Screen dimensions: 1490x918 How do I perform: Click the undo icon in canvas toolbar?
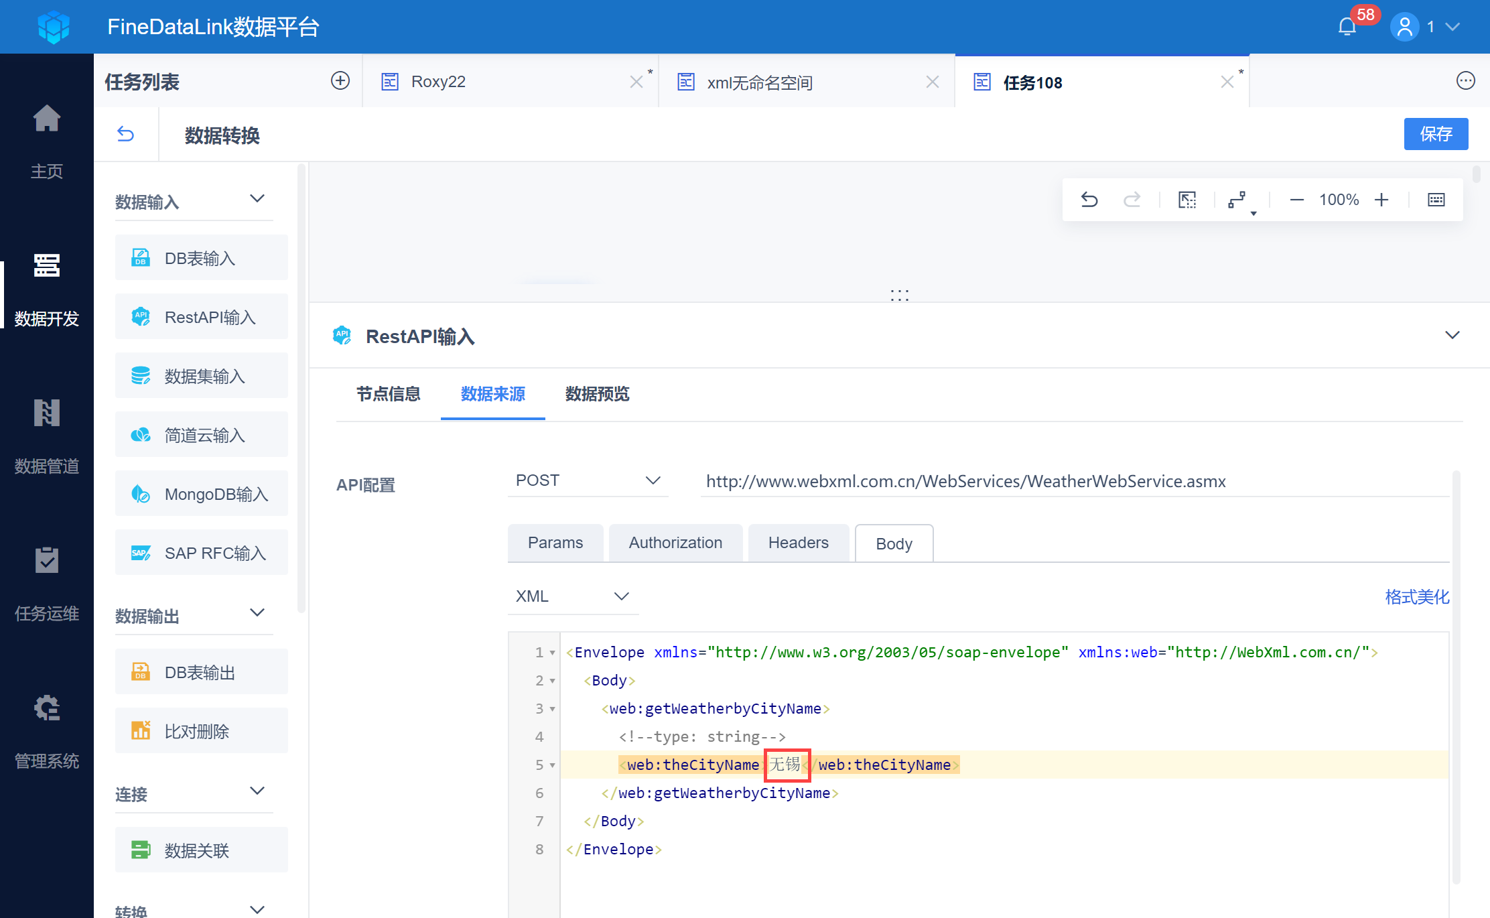point(1089,200)
